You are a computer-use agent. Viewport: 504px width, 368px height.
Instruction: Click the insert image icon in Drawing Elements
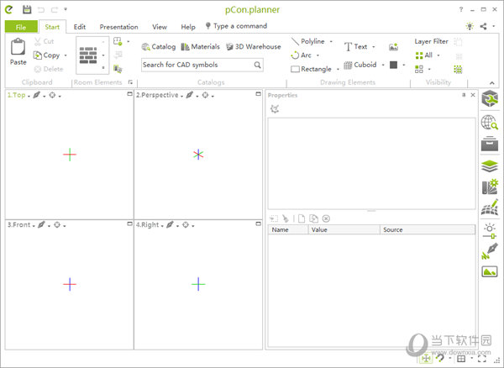pos(393,47)
